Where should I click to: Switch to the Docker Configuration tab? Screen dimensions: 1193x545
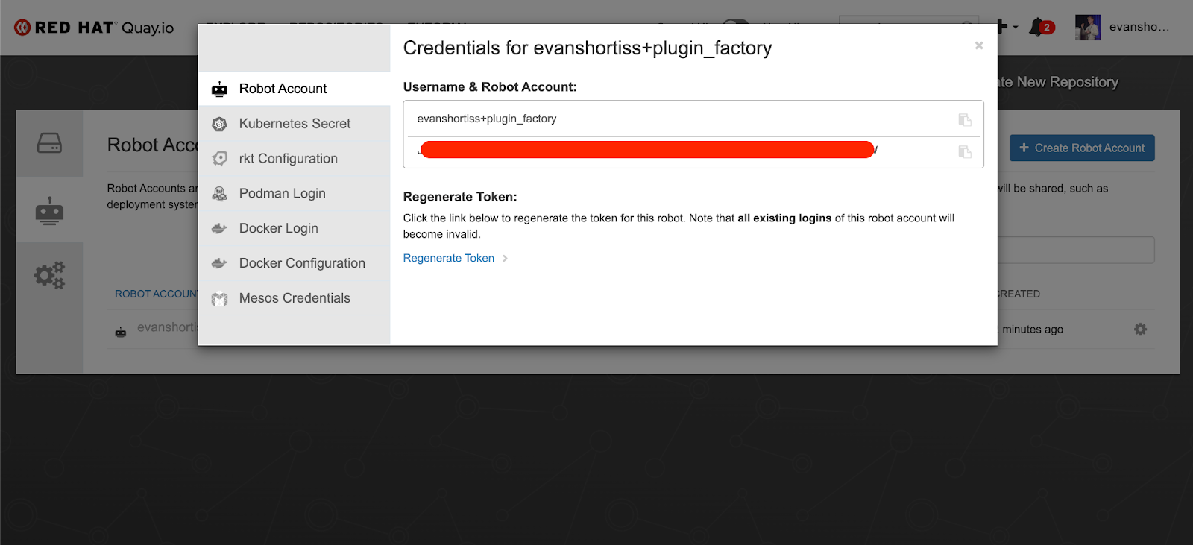[301, 262]
